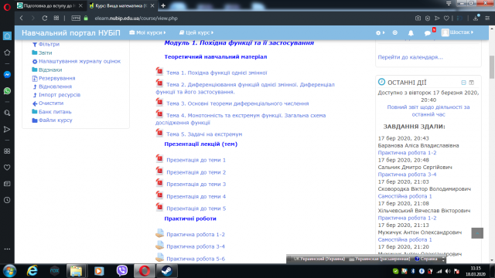This screenshot has height=278, width=495.
Task: Open Відновлення menu item
Action: 55,86
